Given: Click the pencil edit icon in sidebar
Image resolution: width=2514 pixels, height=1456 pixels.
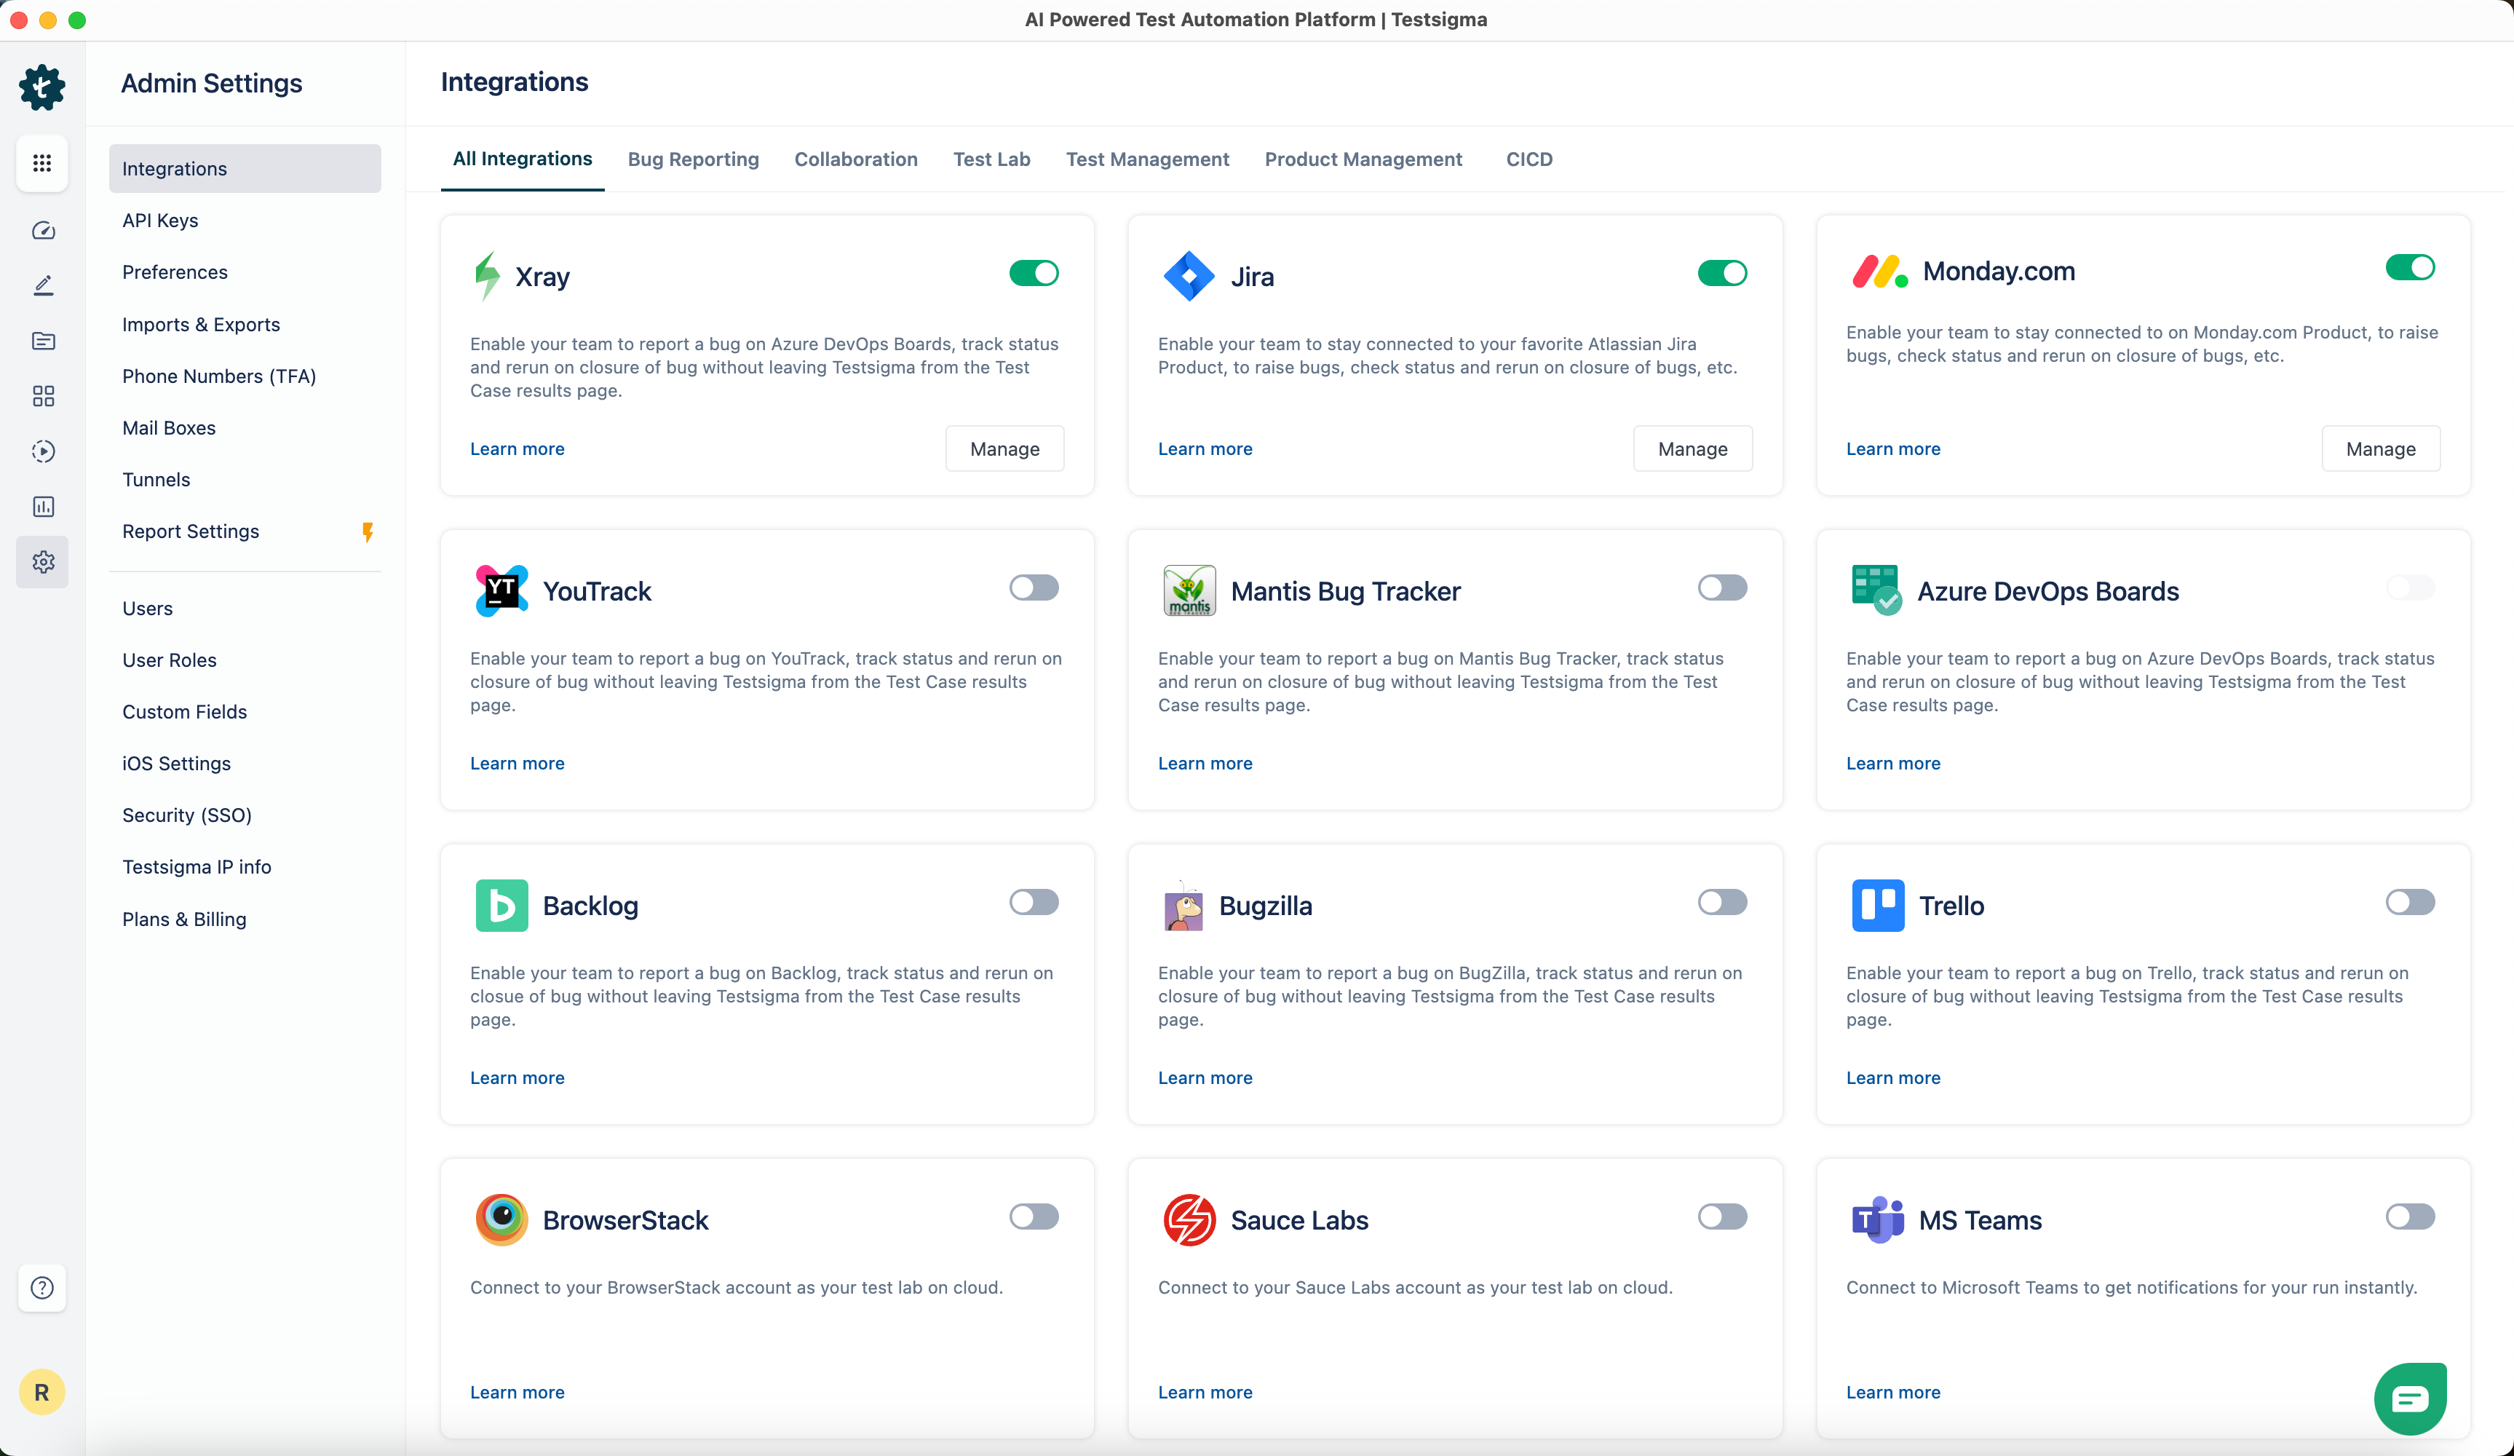Looking at the screenshot, I should click(43, 285).
